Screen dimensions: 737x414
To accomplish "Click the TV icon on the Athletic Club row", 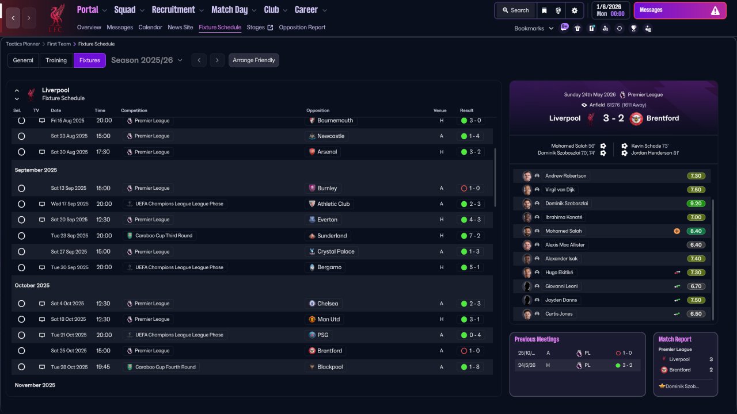I will point(42,204).
